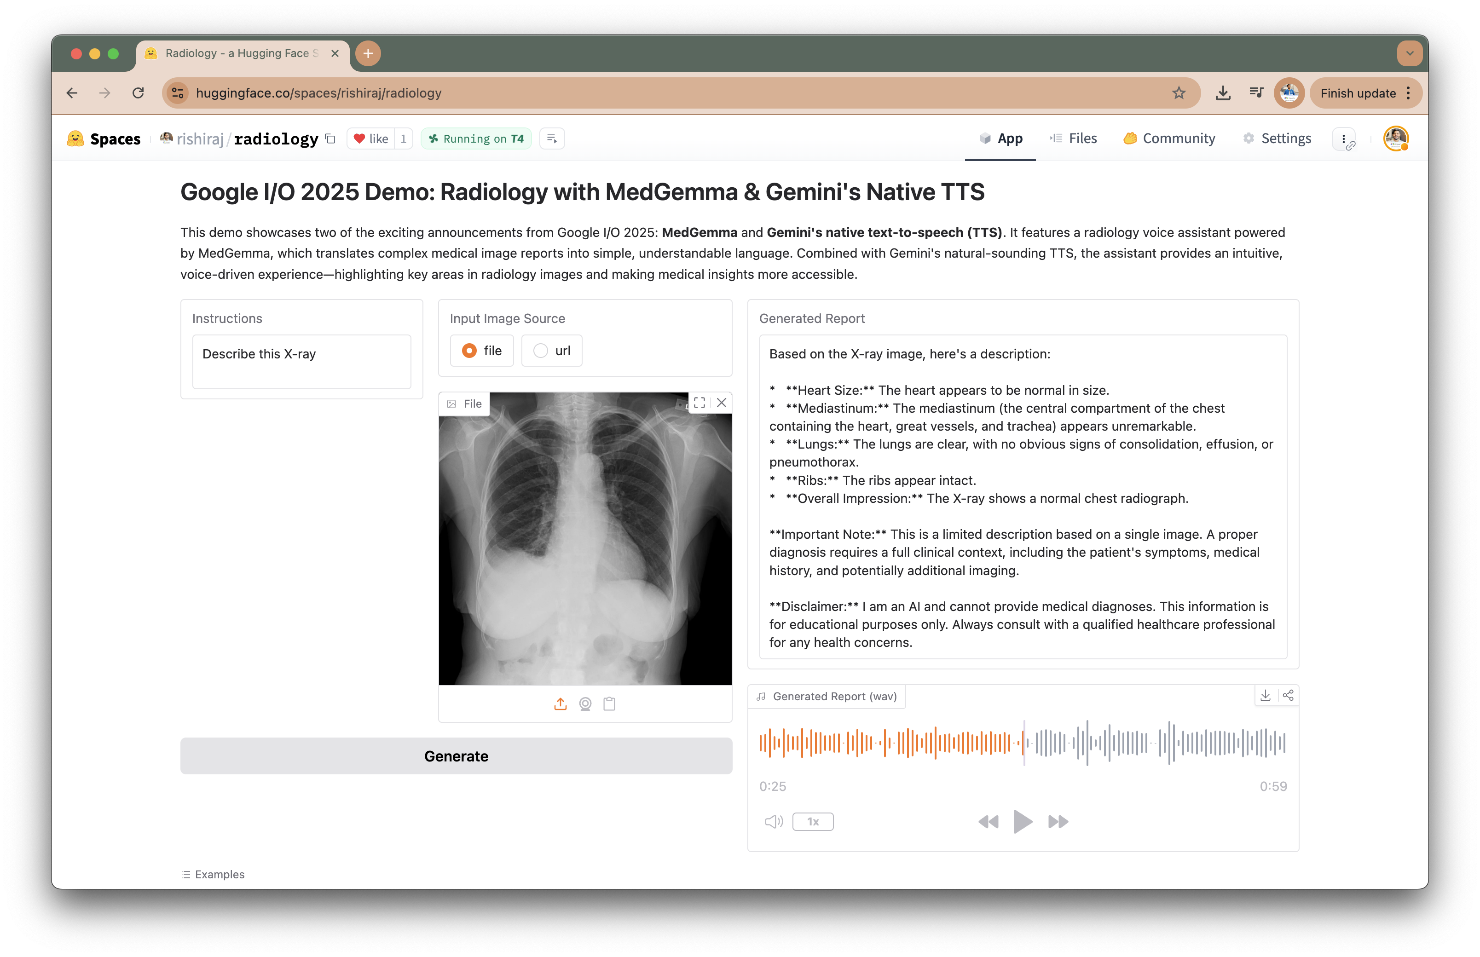This screenshot has width=1480, height=957.
Task: Reload the Radiology page
Action: tap(138, 93)
